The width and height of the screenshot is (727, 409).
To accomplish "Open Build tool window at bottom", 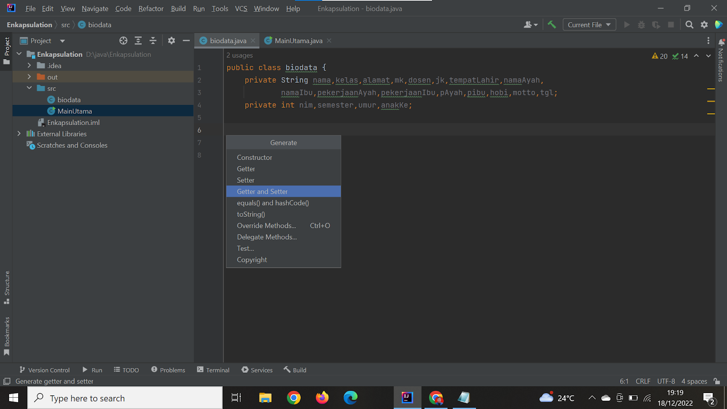I will (295, 370).
